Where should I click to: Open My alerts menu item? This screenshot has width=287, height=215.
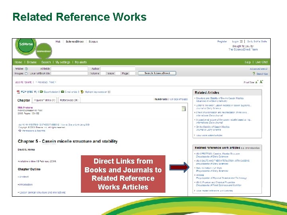tap(81, 62)
